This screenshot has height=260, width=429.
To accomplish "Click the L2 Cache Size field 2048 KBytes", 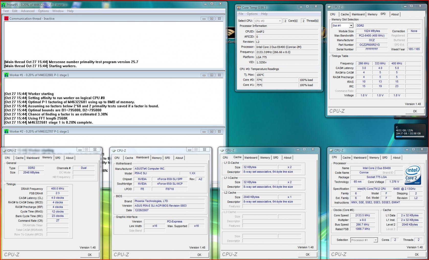I will (260, 197).
